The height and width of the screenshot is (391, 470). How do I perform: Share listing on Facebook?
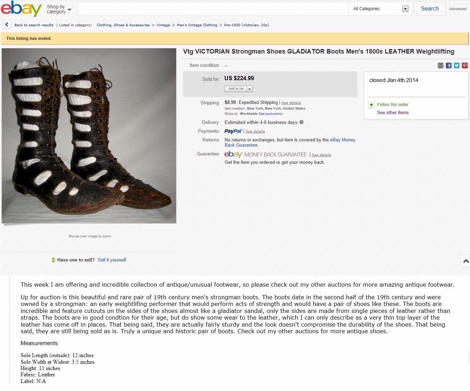click(x=449, y=65)
